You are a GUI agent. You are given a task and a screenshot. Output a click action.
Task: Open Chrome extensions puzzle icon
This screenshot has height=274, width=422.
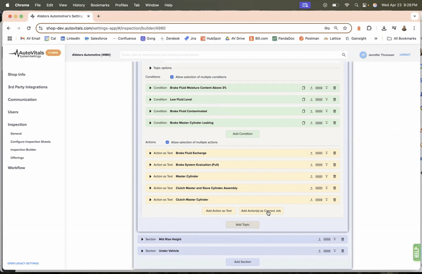tap(369, 28)
